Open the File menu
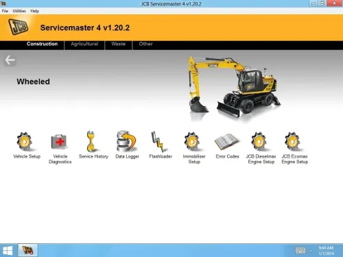The height and width of the screenshot is (257, 343). (5, 11)
